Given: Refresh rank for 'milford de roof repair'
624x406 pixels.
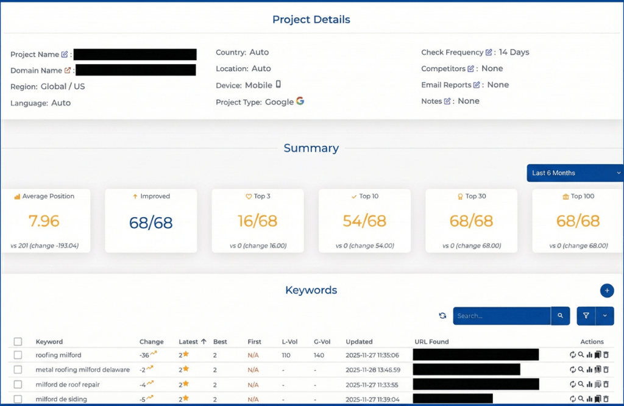Looking at the screenshot, I should pyautogui.click(x=573, y=385).
